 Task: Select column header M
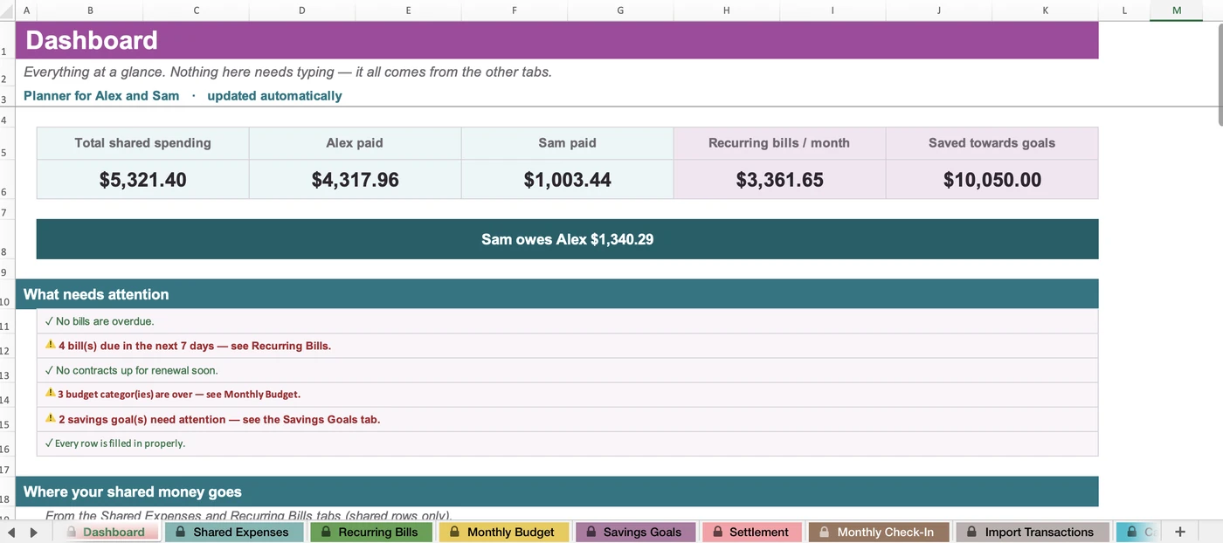point(1177,10)
